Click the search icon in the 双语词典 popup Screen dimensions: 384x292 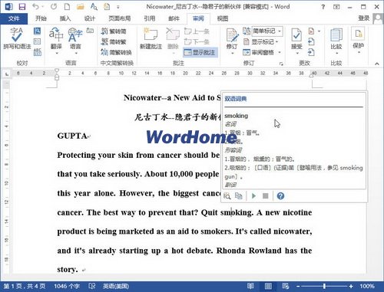[227, 196]
